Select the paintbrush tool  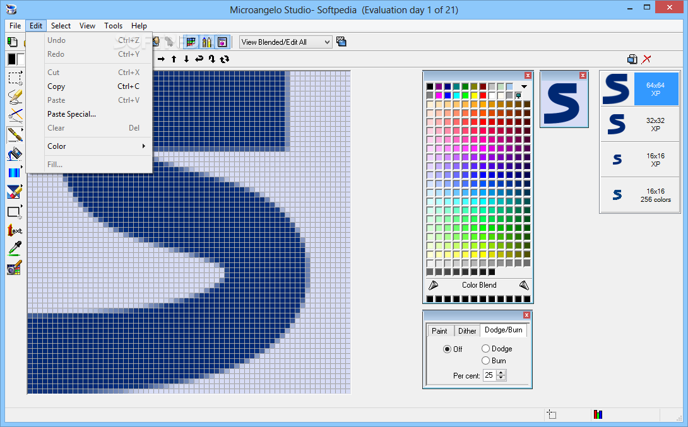(x=15, y=134)
